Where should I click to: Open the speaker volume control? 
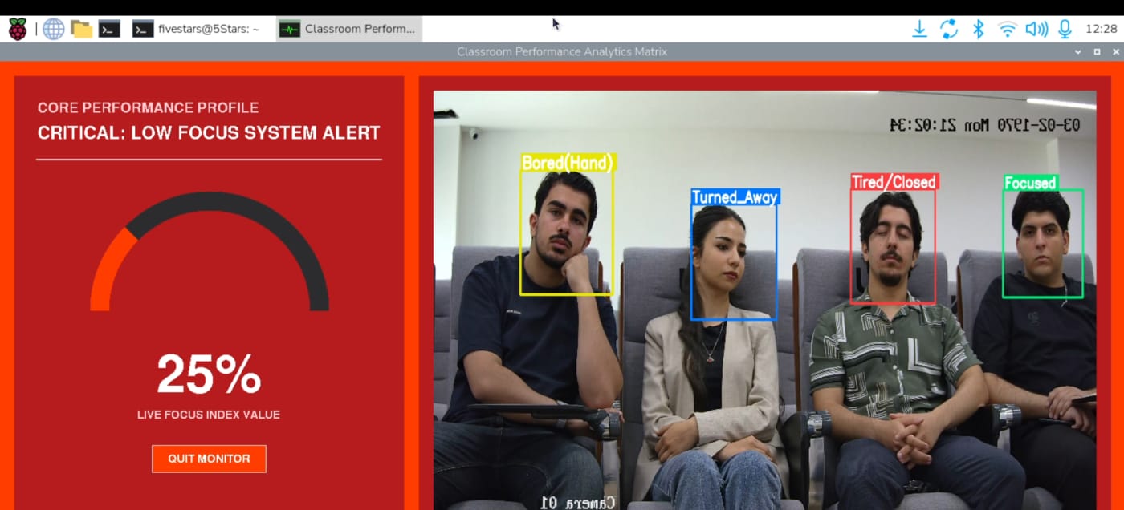1036,30
